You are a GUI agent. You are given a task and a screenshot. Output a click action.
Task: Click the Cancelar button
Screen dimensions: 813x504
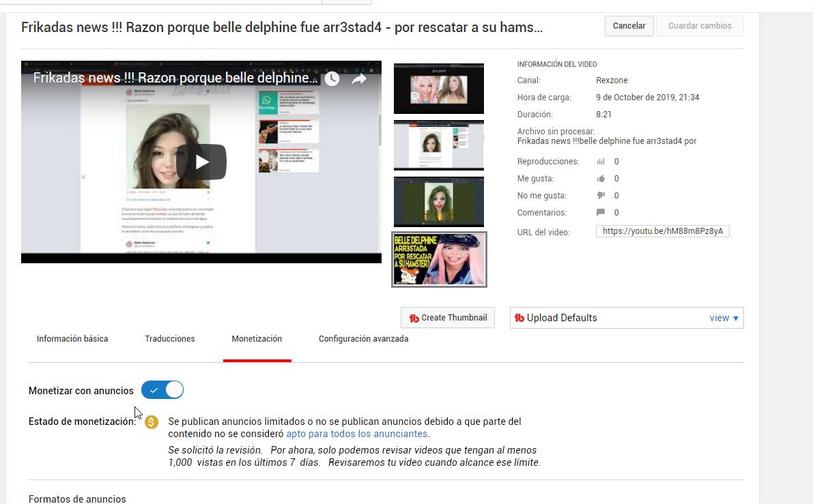click(x=629, y=26)
